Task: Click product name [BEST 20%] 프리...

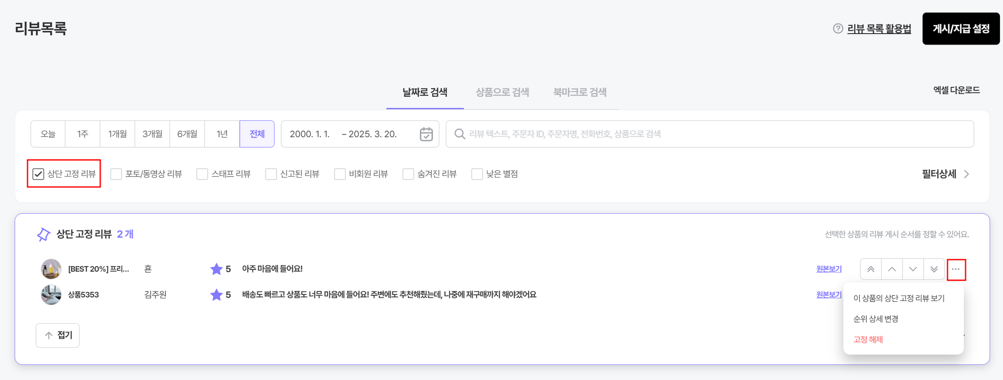Action: [98, 269]
